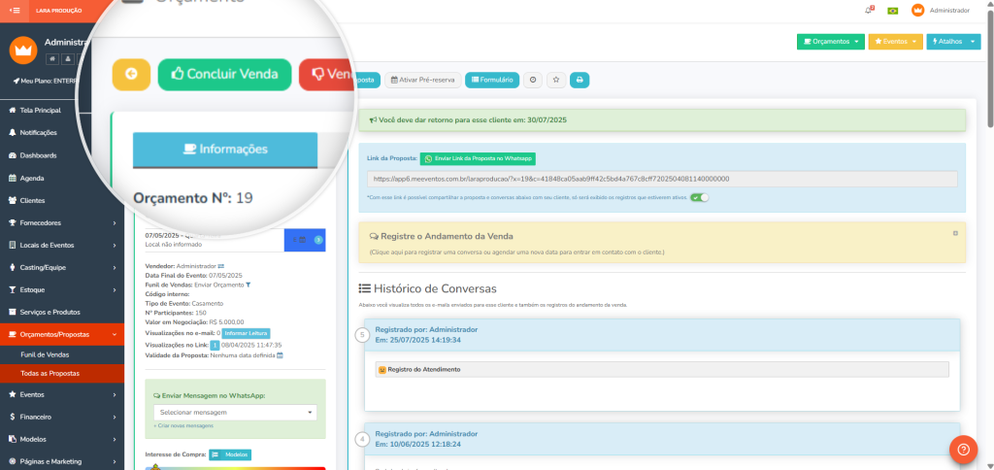Adjust the Interesse de Compra color slider
The image size is (994, 470).
[x=235, y=468]
